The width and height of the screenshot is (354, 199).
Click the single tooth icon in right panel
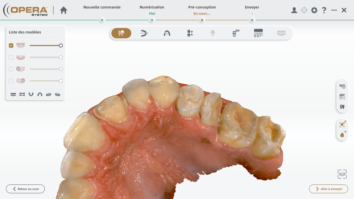click(342, 107)
